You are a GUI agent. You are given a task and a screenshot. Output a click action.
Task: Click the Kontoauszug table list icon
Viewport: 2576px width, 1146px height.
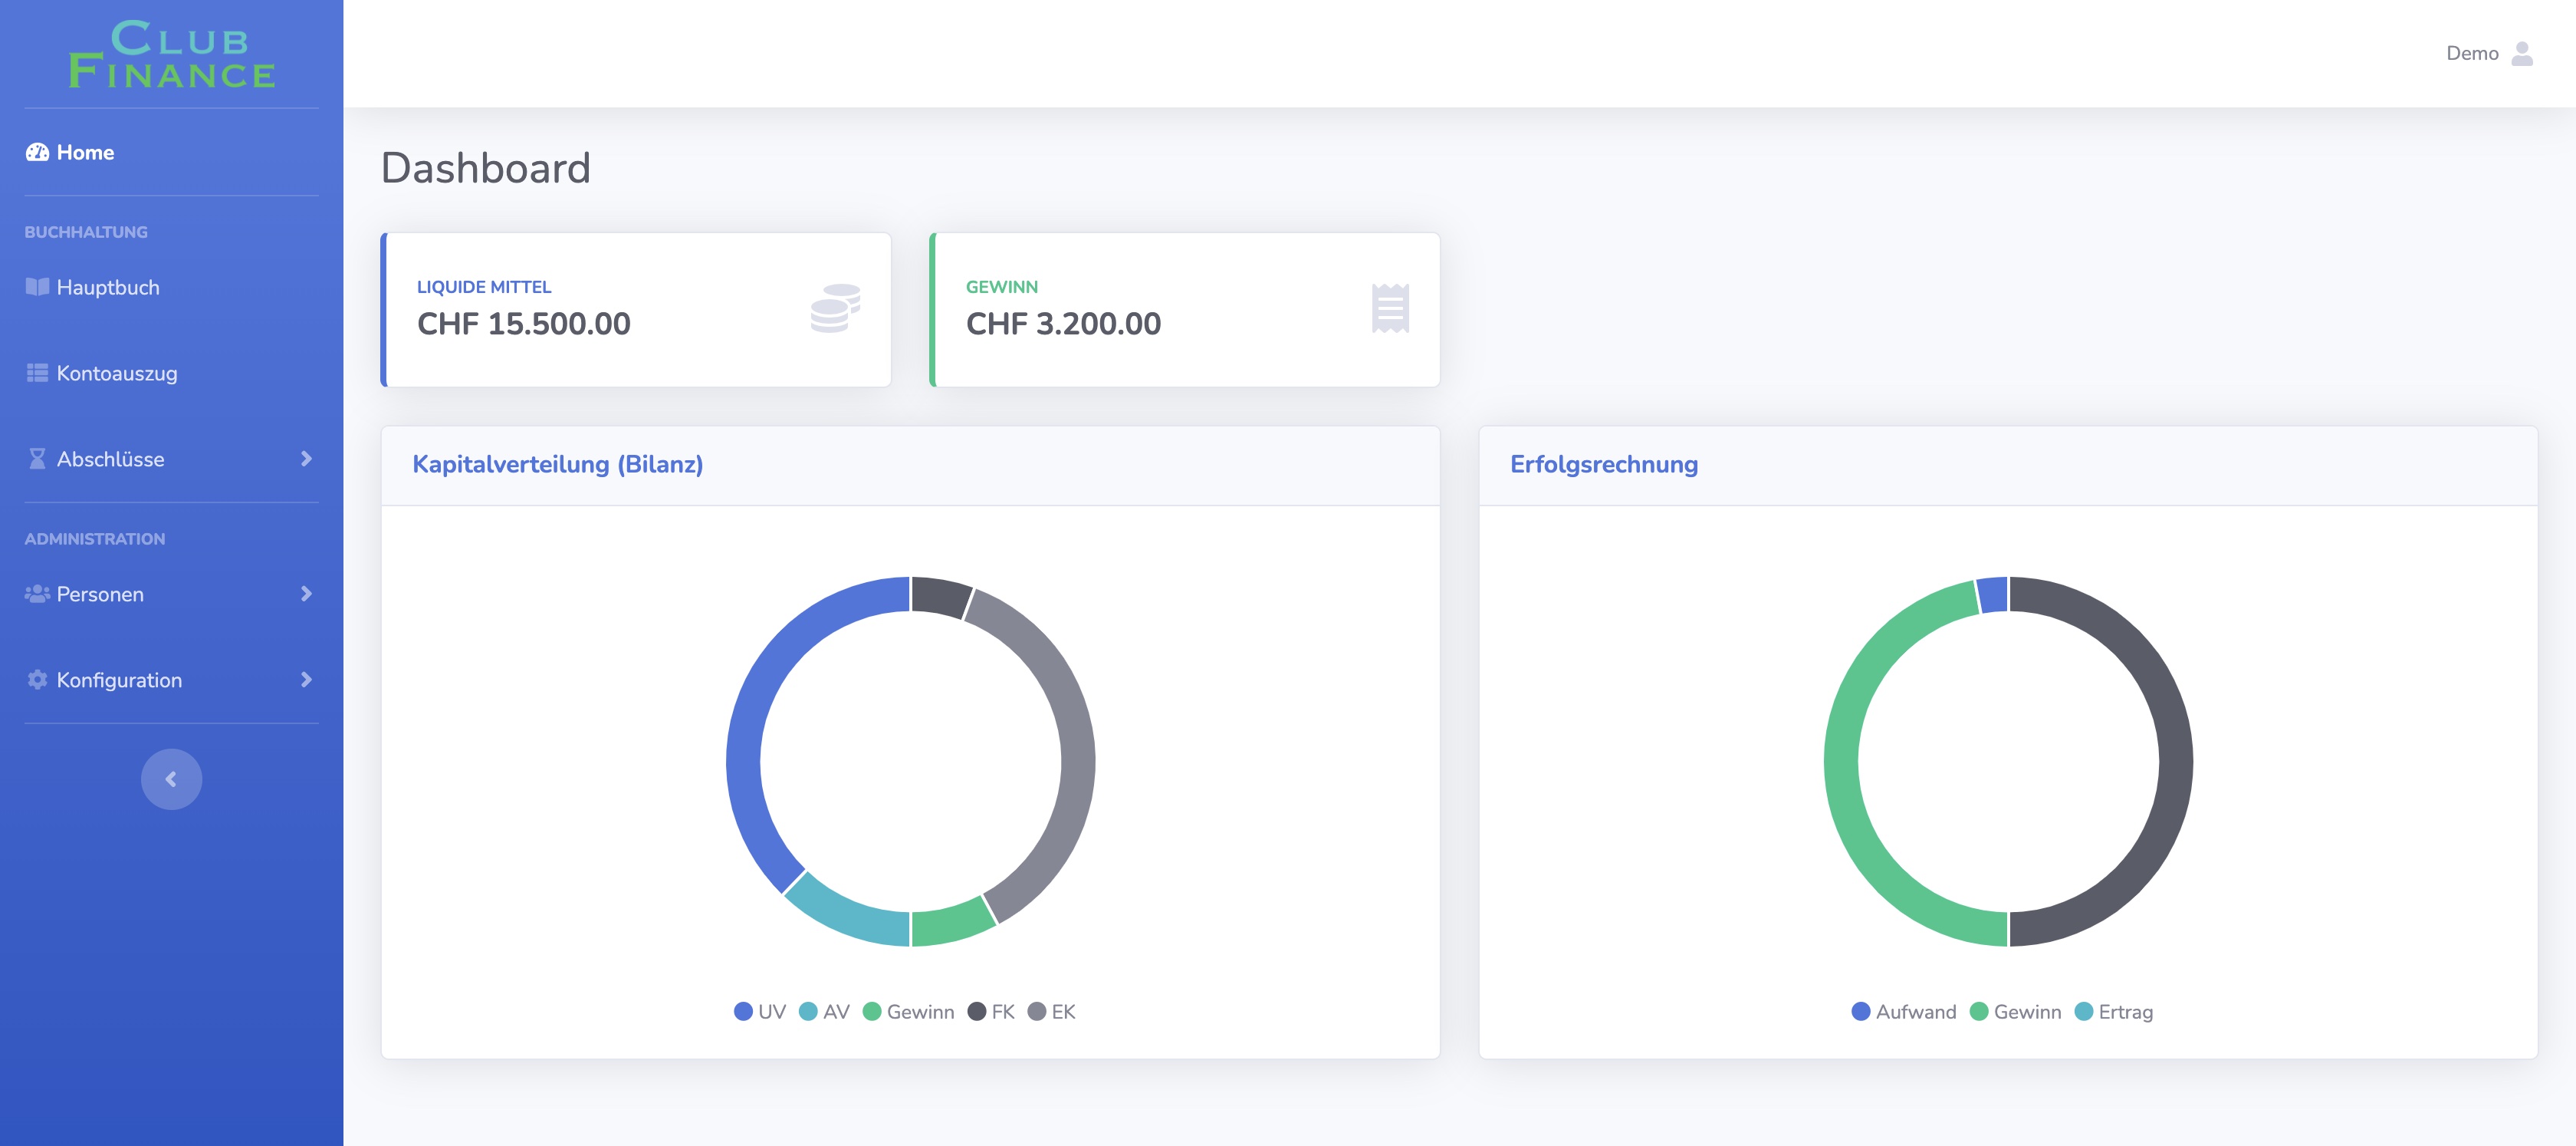coord(37,374)
